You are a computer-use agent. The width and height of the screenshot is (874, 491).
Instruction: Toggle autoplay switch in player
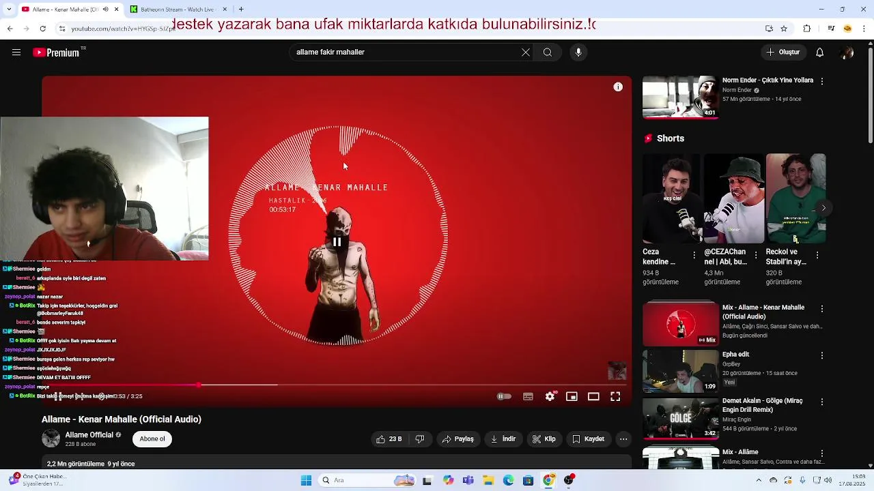(504, 396)
